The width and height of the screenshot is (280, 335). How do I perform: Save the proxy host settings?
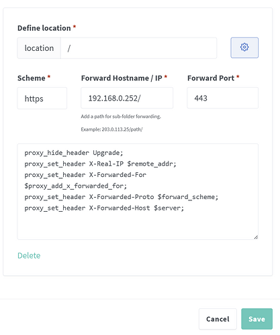(x=256, y=319)
